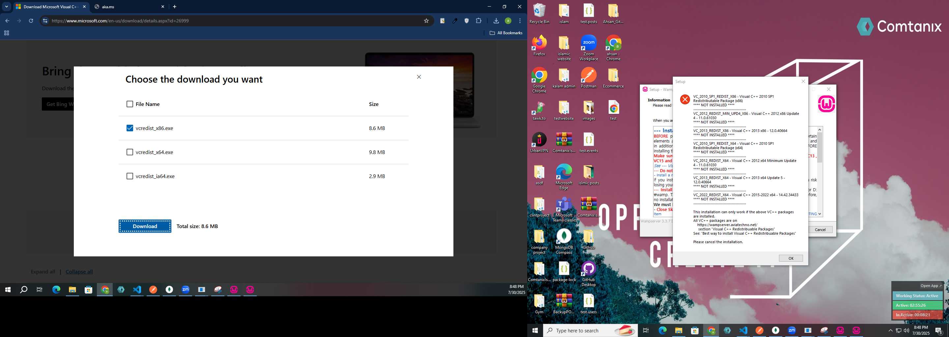
Task: Click the 'Total size: 8.6 MB' text
Action: coord(197,226)
